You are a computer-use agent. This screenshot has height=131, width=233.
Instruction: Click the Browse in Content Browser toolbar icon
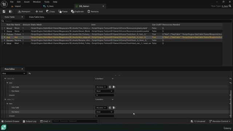11,11
